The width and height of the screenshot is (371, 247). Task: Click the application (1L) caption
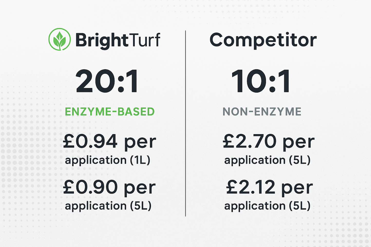coord(108,161)
